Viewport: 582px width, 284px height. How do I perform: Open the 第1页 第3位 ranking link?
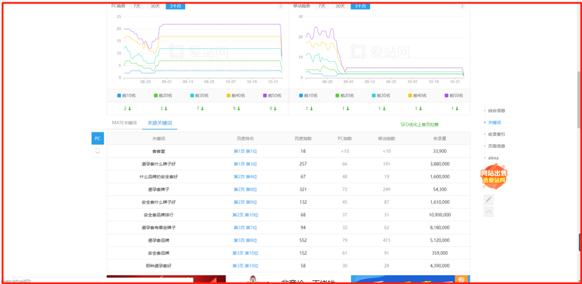click(245, 164)
